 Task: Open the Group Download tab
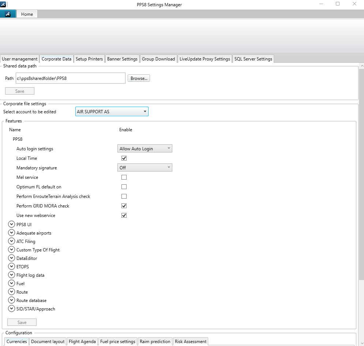158,59
